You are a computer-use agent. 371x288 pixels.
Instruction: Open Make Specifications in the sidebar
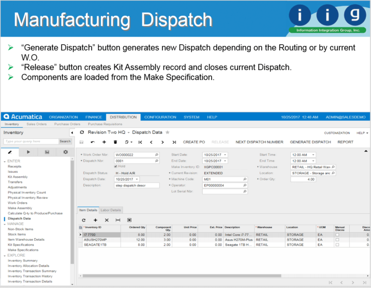tap(23, 250)
